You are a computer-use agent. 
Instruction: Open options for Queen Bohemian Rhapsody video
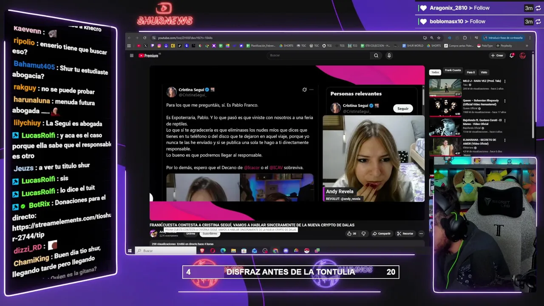(505, 101)
